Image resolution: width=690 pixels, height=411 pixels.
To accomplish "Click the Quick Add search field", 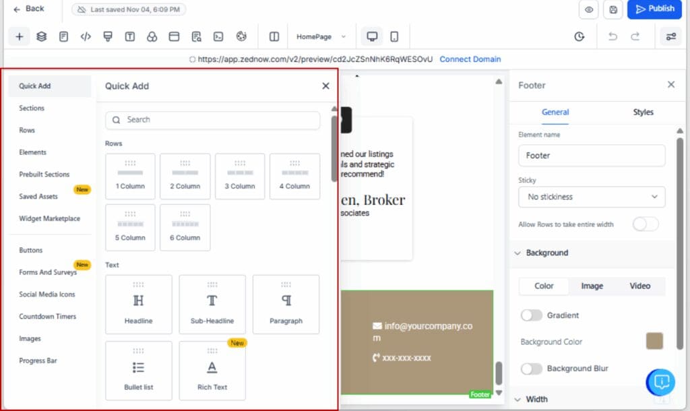I will 212,119.
